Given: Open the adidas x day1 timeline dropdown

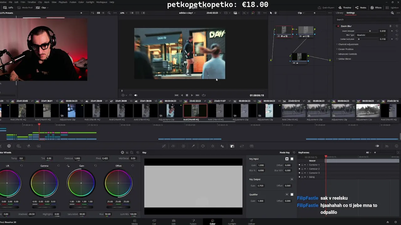Looking at the screenshot, I should [188, 13].
